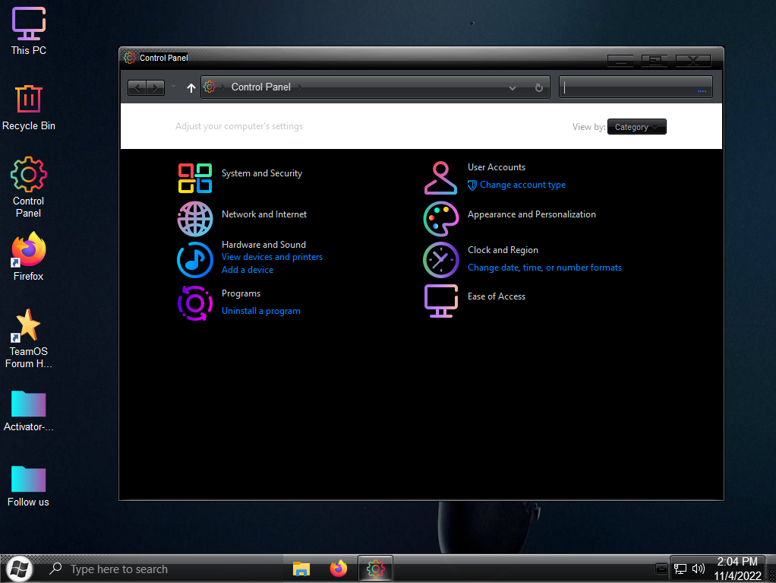
Task: Open the Windows Start button
Action: click(19, 569)
